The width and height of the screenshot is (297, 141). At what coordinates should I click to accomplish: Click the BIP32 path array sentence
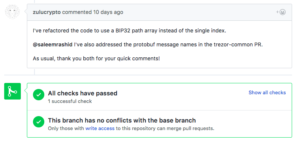[130, 31]
